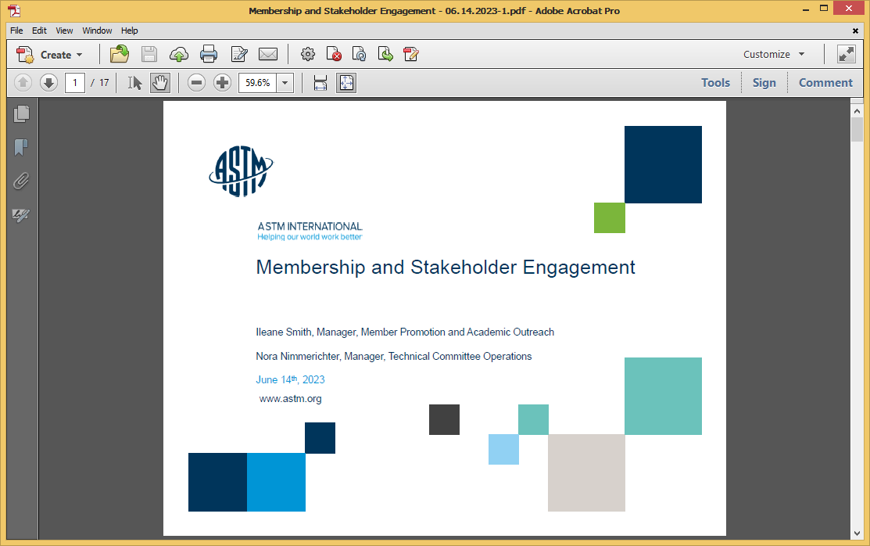Screen dimensions: 870x546
Task: Open preferences with the gear icon
Action: click(307, 55)
